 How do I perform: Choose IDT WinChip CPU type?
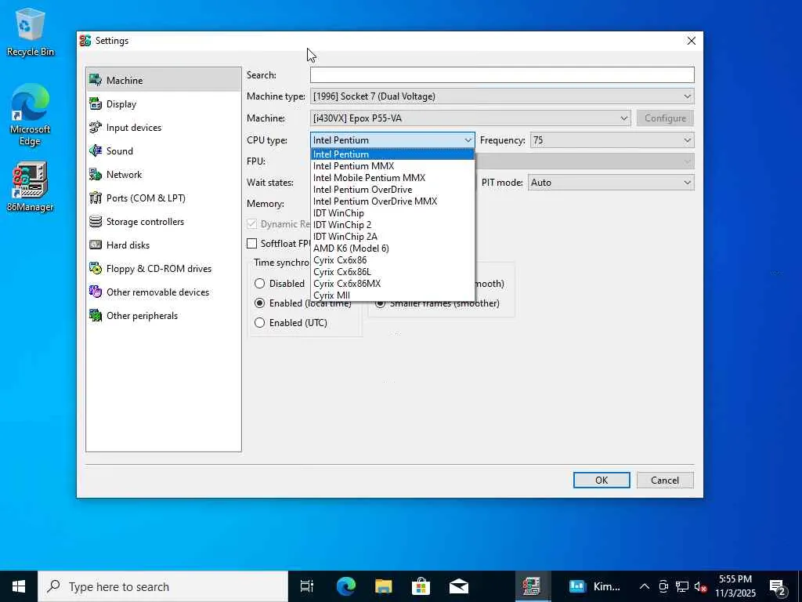click(392, 213)
